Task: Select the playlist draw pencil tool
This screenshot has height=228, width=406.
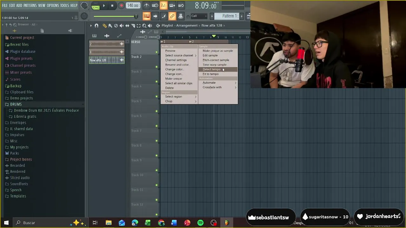Action: (x=105, y=26)
